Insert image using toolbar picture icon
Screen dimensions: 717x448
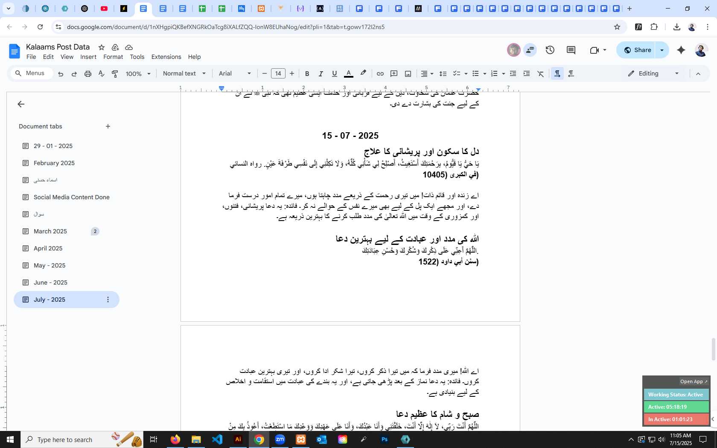coord(408,74)
